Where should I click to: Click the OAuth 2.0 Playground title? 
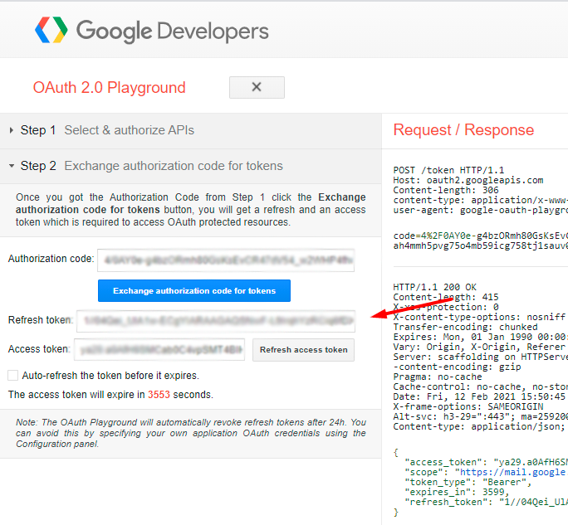(109, 88)
